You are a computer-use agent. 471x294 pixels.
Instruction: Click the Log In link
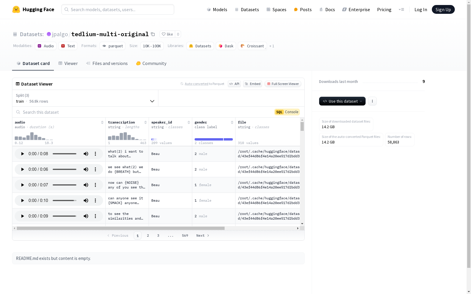[421, 9]
